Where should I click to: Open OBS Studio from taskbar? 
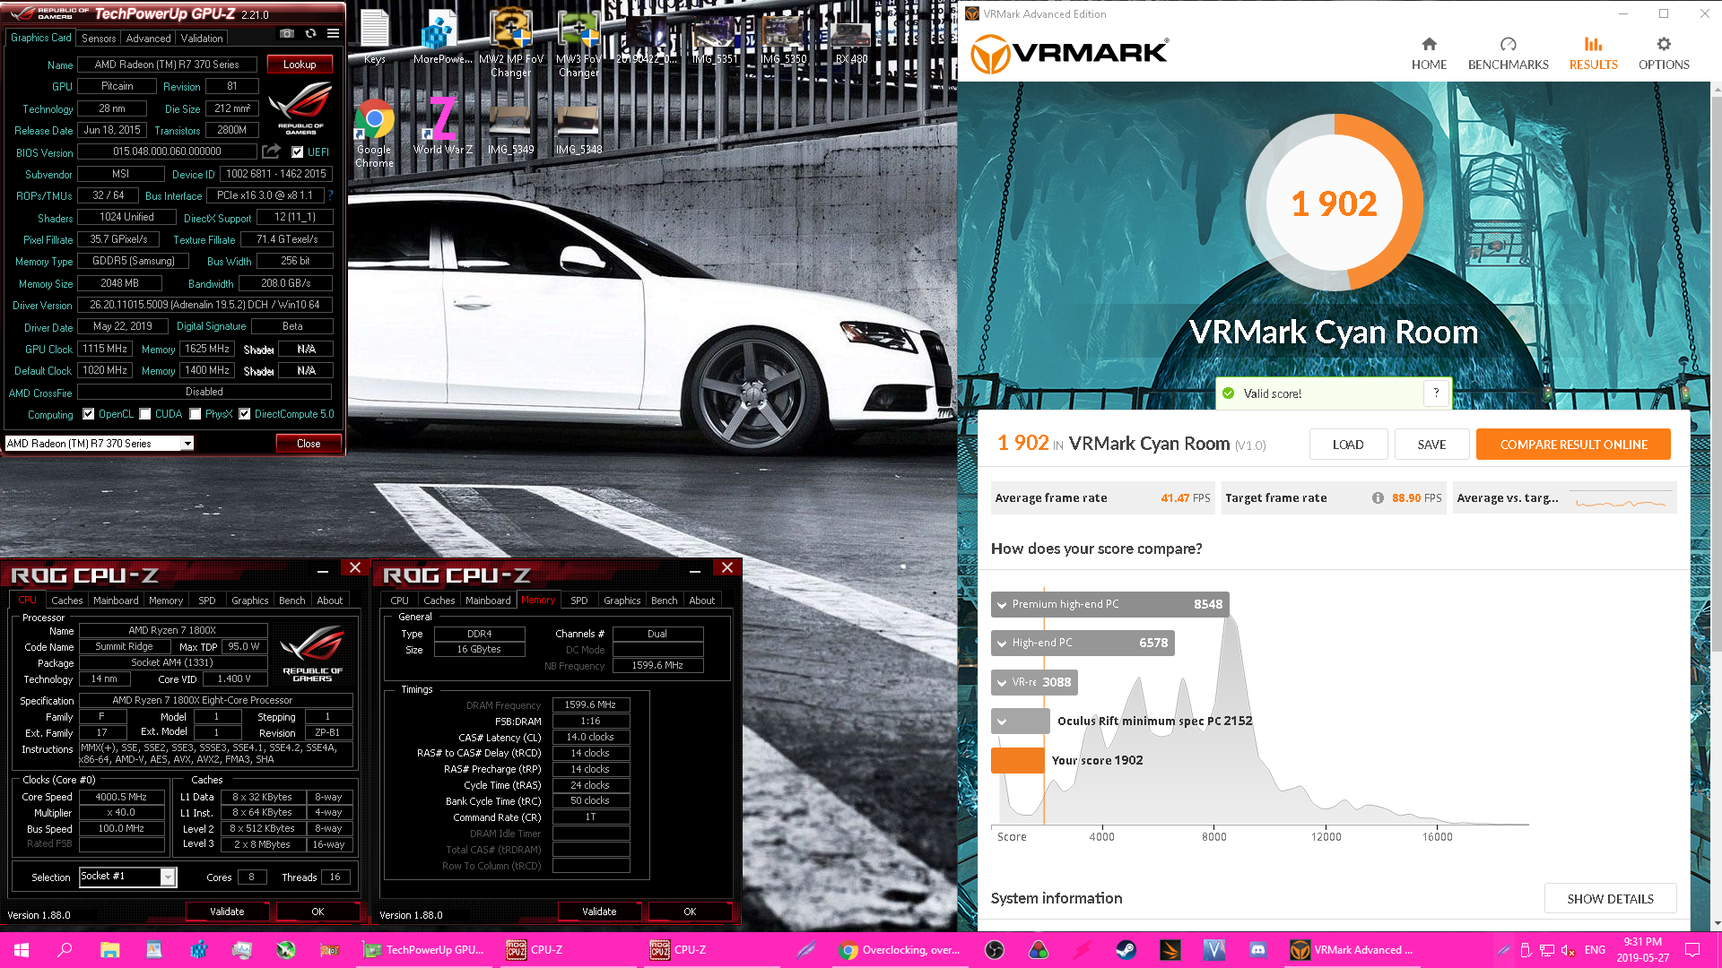point(994,949)
